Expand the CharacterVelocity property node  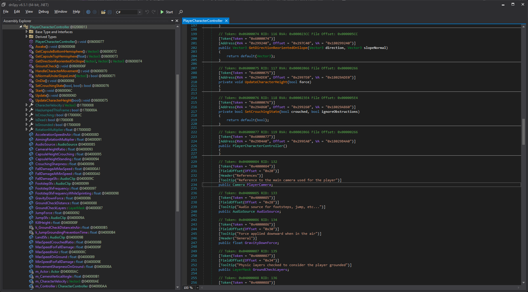pyautogui.click(x=27, y=105)
